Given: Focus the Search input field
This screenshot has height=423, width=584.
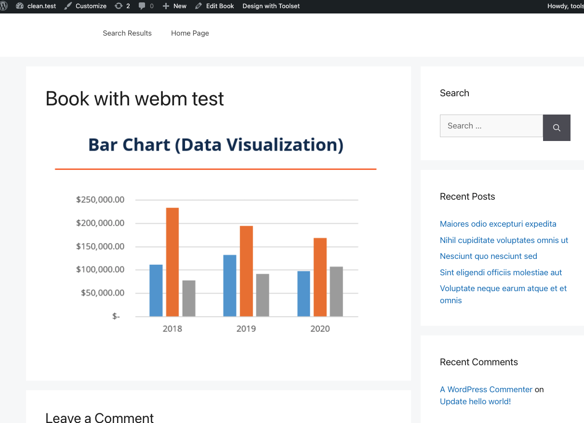Looking at the screenshot, I should point(491,126).
